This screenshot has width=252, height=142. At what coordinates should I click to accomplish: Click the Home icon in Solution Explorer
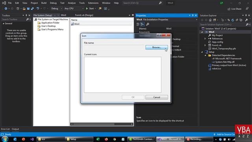[x=210, y=20]
